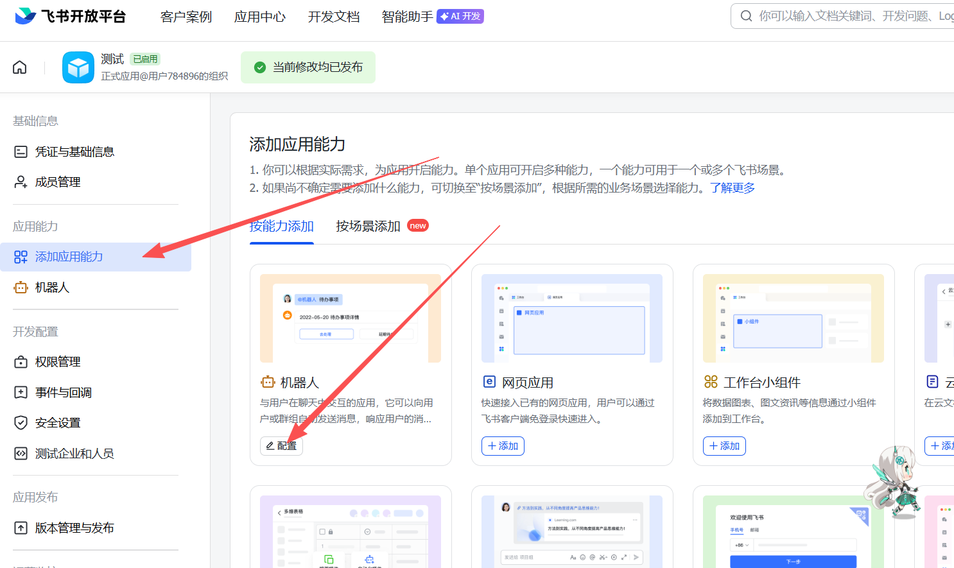Click the 成员管理 person icon
954x568 pixels.
click(x=21, y=182)
